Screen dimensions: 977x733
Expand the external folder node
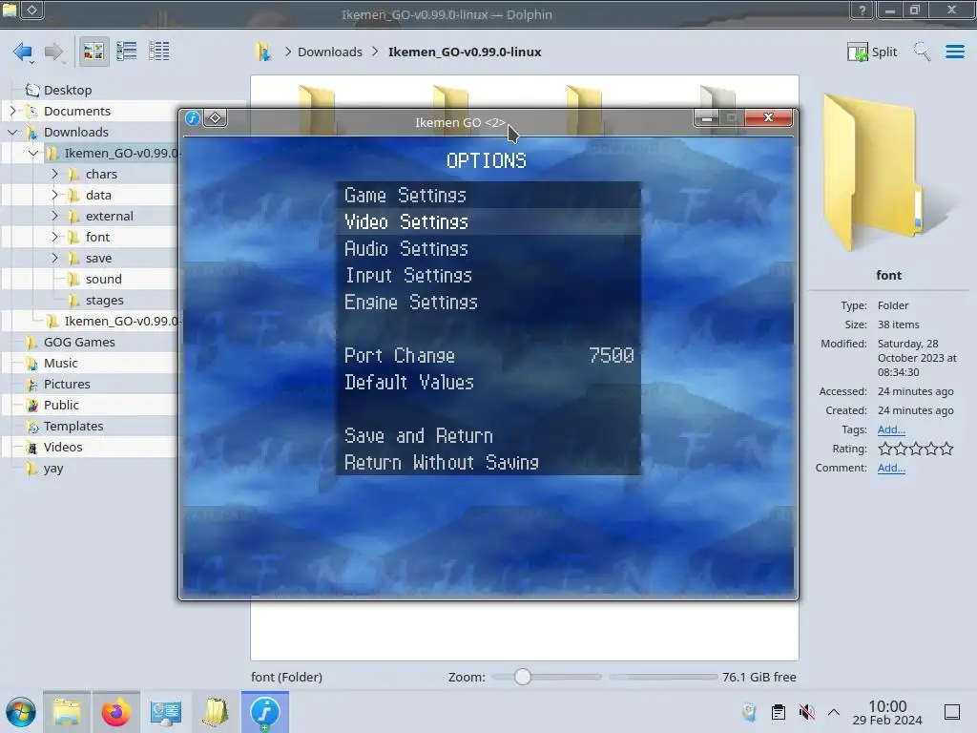[x=54, y=216]
